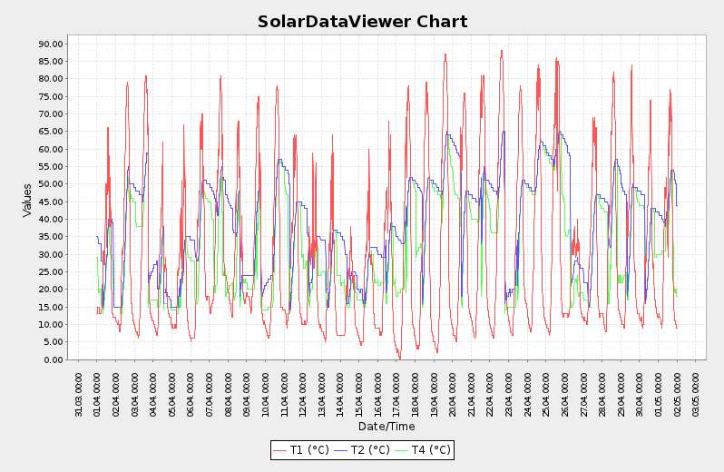Click the SolarDataViewer Chart title
Screen dimensions: 724x472
pyautogui.click(x=362, y=22)
